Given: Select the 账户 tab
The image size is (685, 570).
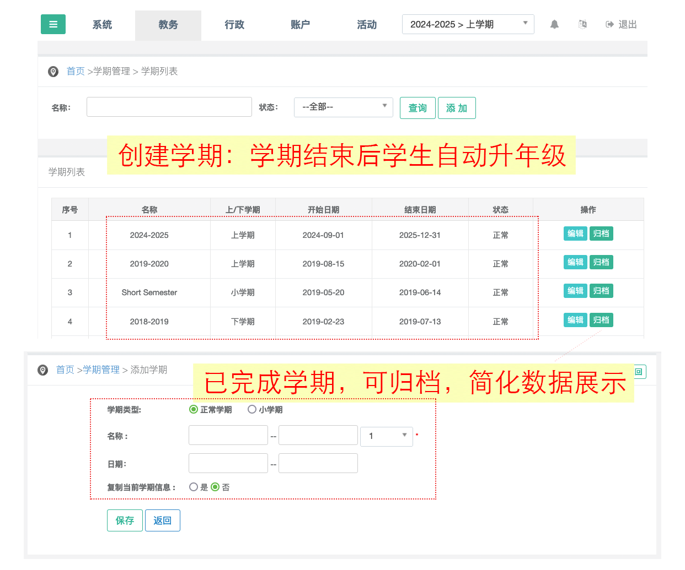Looking at the screenshot, I should [301, 25].
